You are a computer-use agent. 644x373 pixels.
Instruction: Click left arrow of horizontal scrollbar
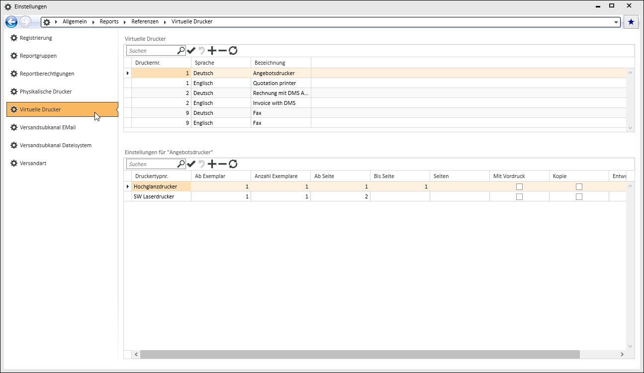(136, 355)
